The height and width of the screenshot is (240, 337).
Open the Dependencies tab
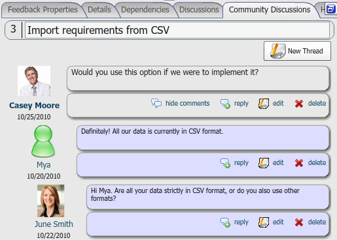tap(145, 10)
